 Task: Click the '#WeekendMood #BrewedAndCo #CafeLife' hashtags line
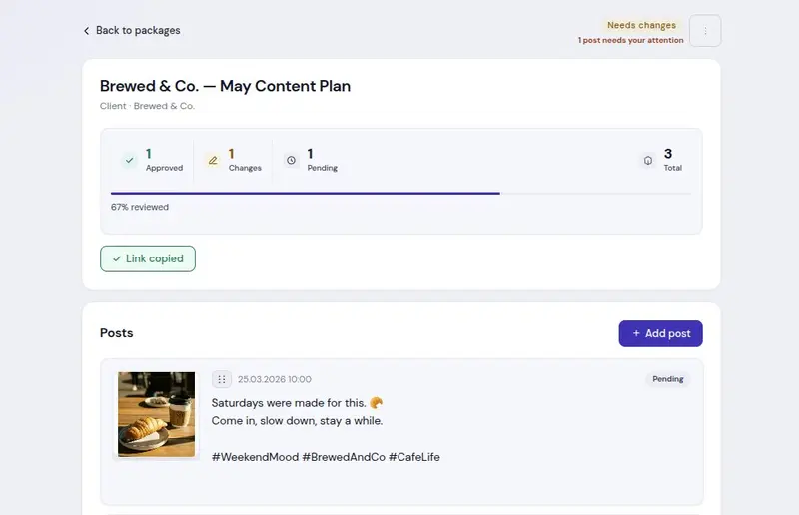coord(326,457)
